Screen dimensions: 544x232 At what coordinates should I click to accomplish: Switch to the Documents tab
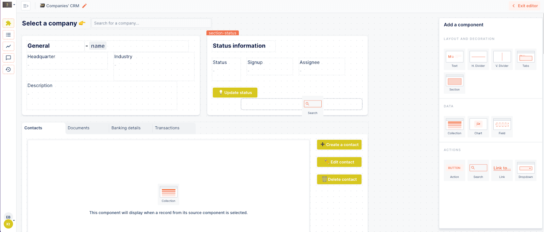pyautogui.click(x=87, y=128)
